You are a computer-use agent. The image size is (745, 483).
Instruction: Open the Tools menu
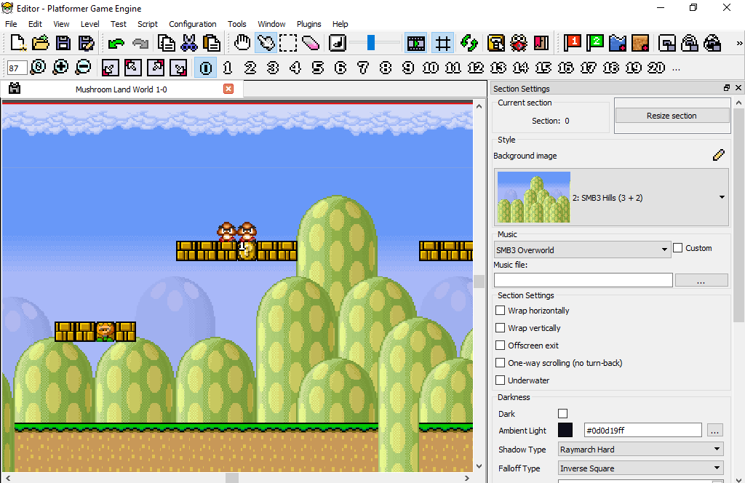(x=236, y=24)
